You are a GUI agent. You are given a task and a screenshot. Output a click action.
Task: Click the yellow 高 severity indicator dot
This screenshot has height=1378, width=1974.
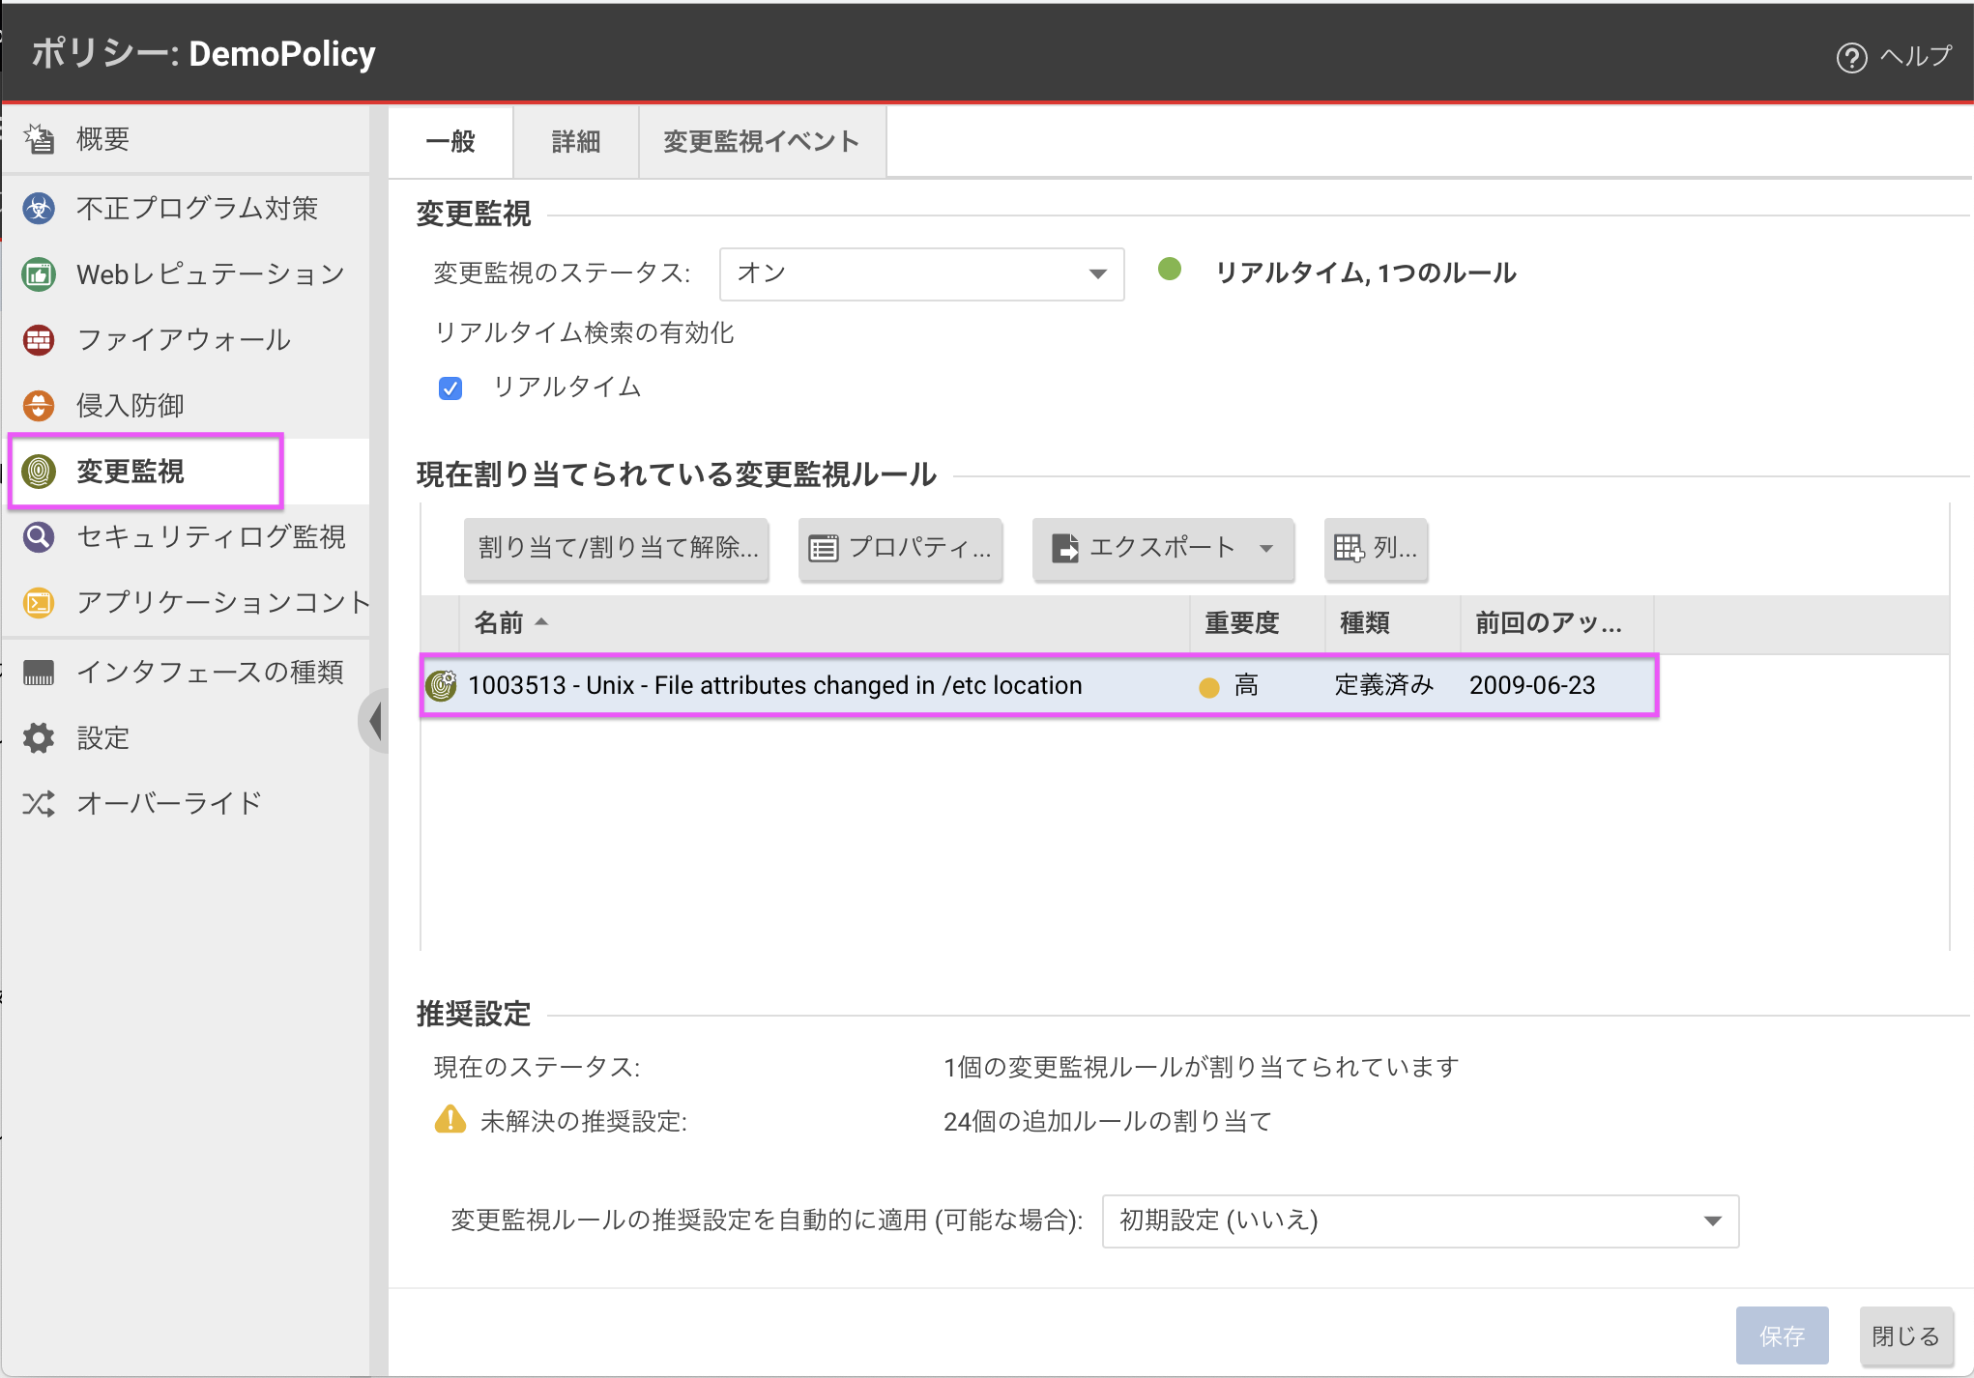point(1208,687)
